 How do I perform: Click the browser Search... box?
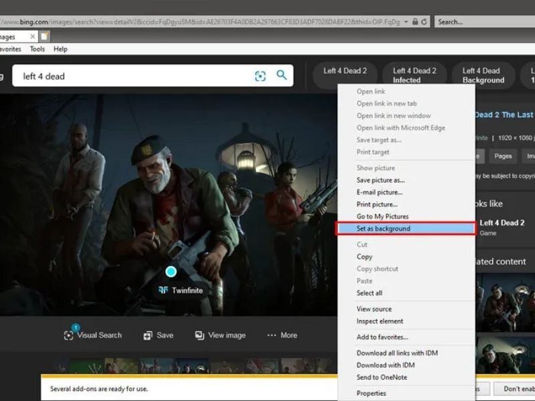(x=485, y=22)
